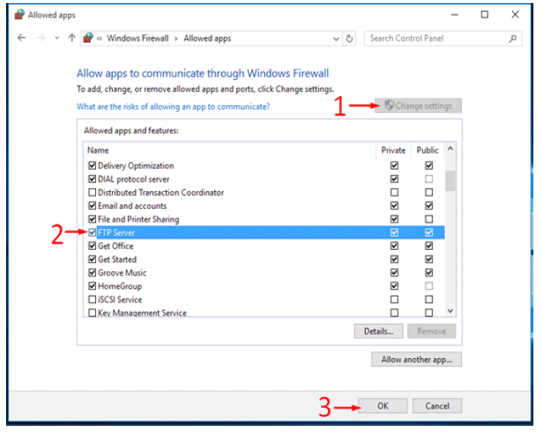
Task: Toggle Delivery Optimization Public checkbox
Action: pos(429,165)
